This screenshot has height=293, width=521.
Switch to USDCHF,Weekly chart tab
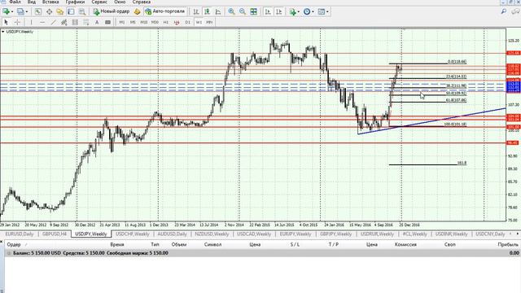pyautogui.click(x=133, y=234)
